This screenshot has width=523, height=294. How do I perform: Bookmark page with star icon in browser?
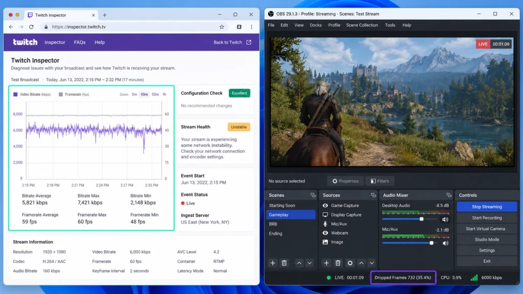(x=222, y=27)
